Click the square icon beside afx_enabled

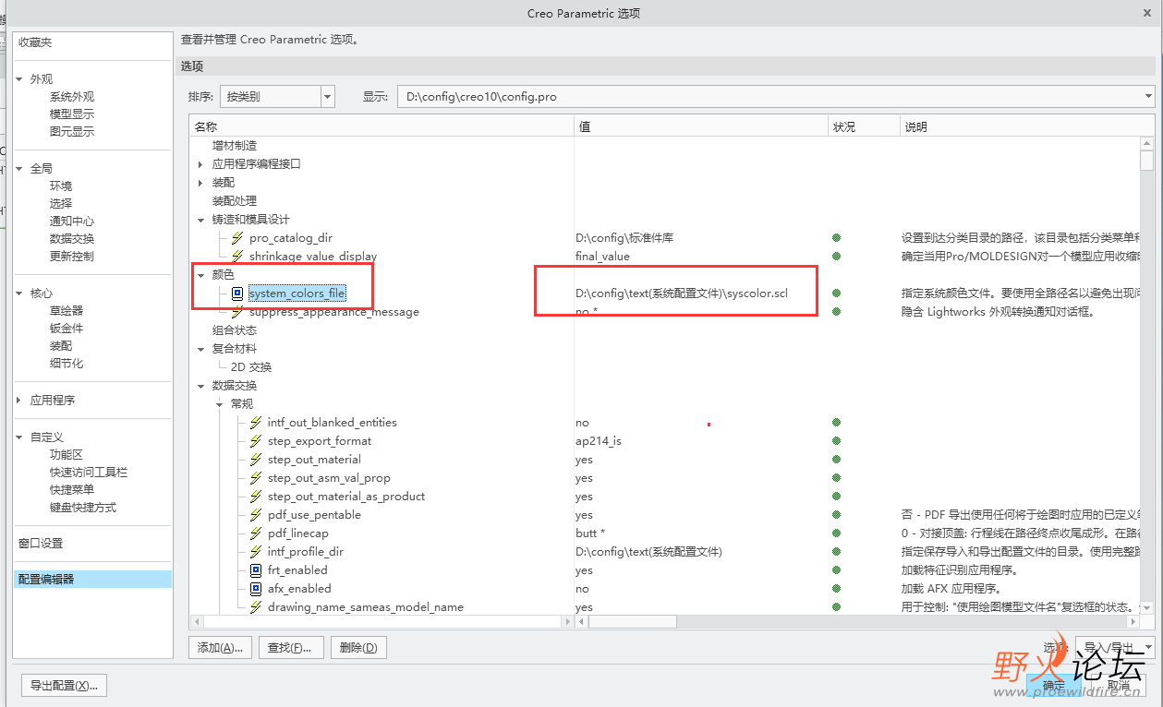click(256, 589)
